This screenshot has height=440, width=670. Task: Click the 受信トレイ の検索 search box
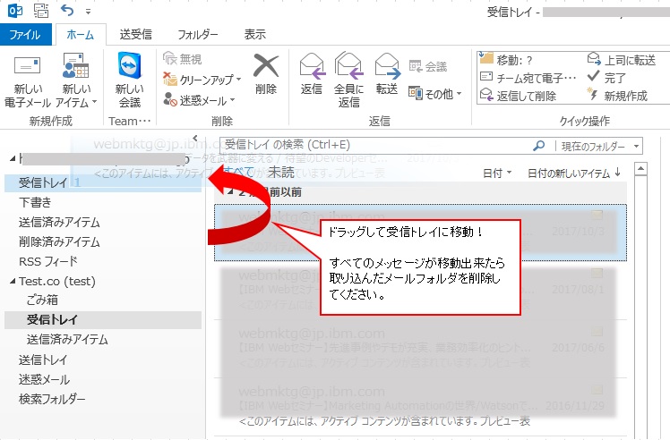click(376, 145)
